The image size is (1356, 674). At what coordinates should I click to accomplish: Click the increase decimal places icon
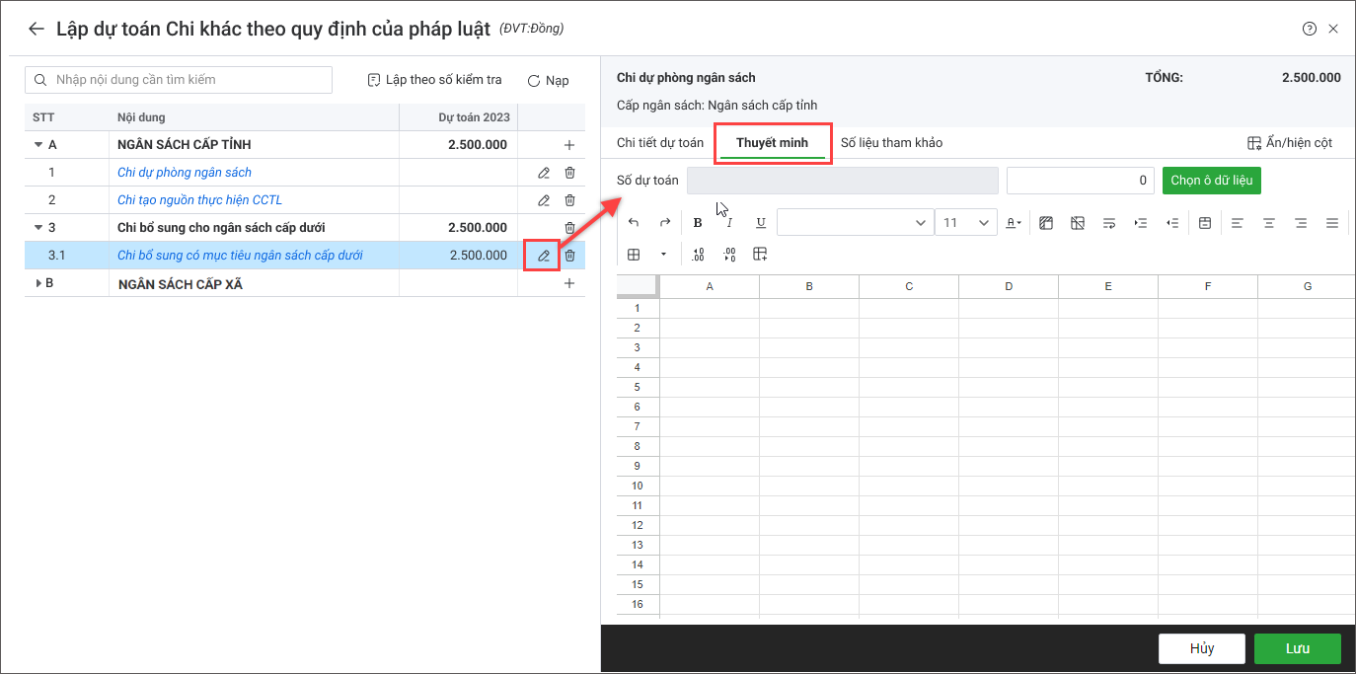(699, 255)
